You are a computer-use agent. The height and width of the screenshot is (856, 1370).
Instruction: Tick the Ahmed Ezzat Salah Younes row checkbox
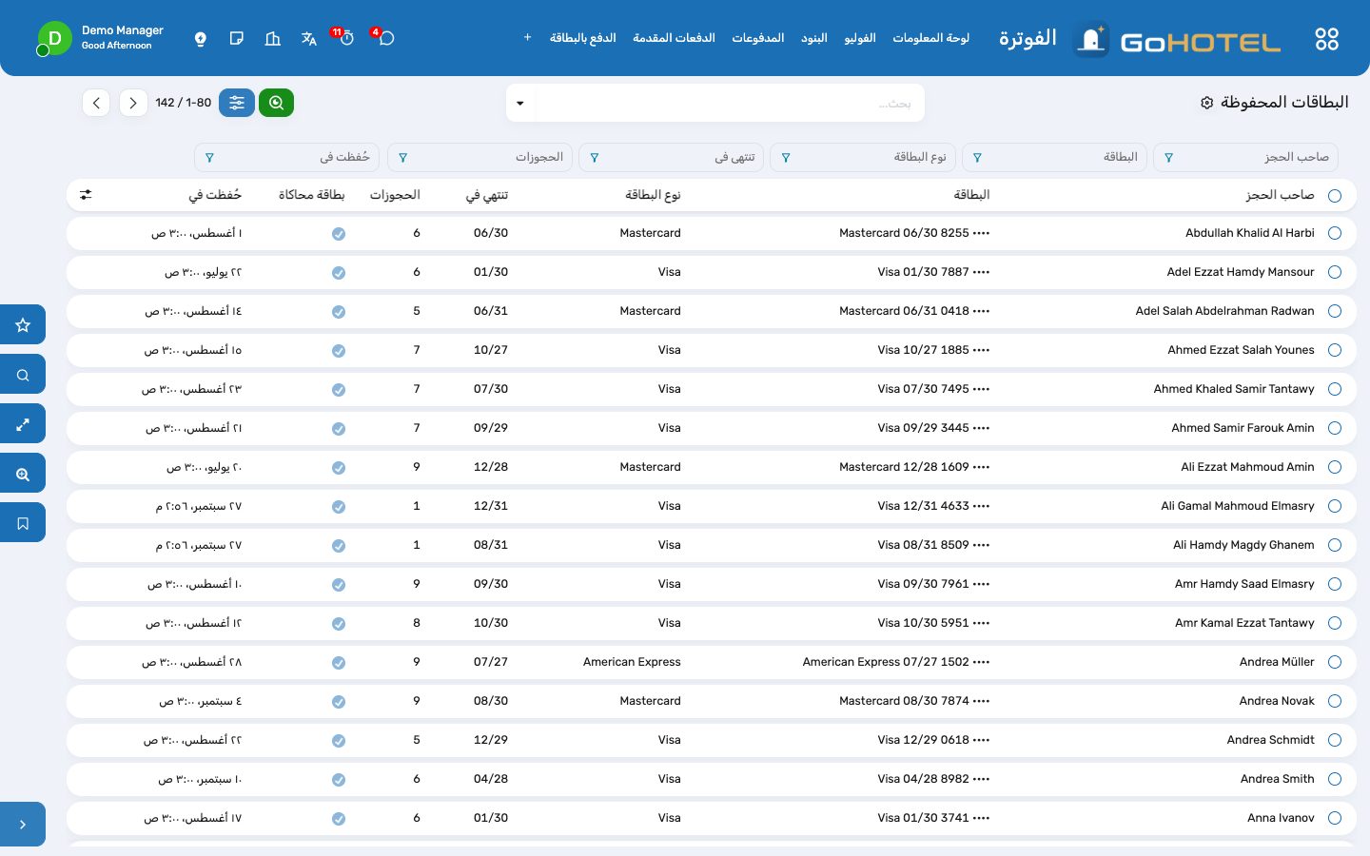pos(1335,350)
